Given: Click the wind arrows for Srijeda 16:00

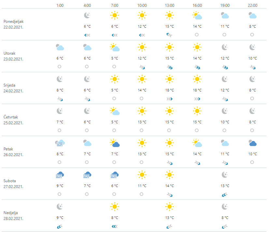Looking at the screenshot, I should pyautogui.click(x=197, y=99).
